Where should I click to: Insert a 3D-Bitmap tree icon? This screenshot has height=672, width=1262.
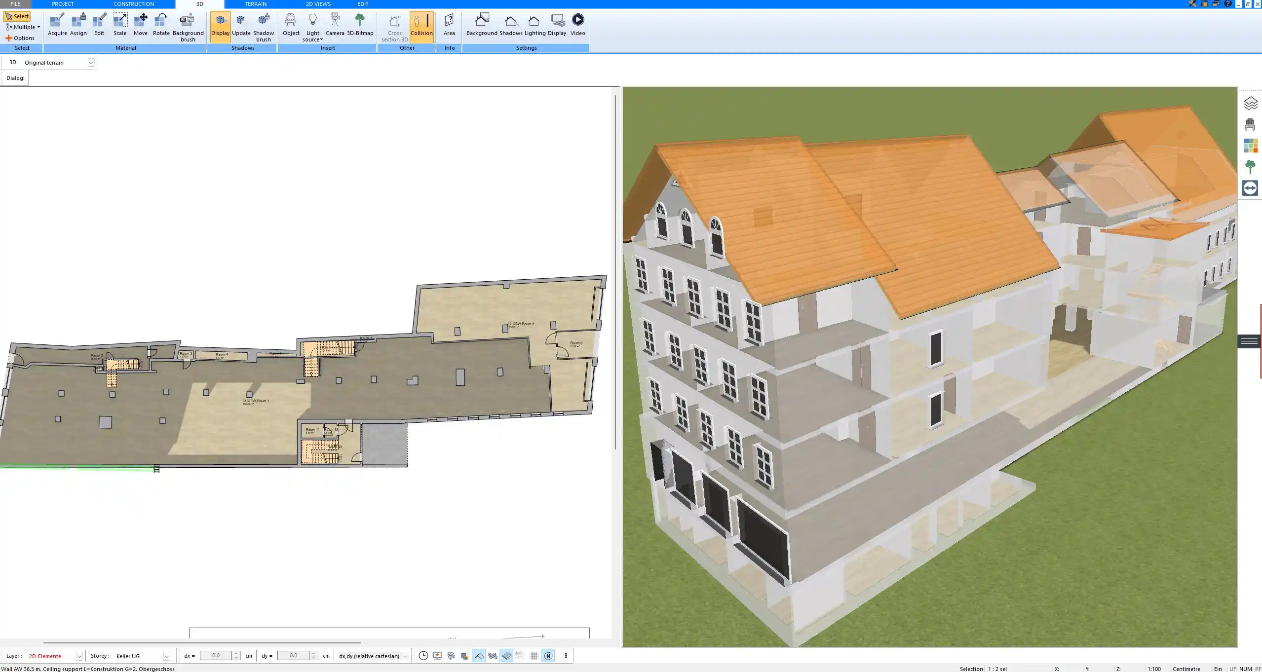[x=360, y=25]
